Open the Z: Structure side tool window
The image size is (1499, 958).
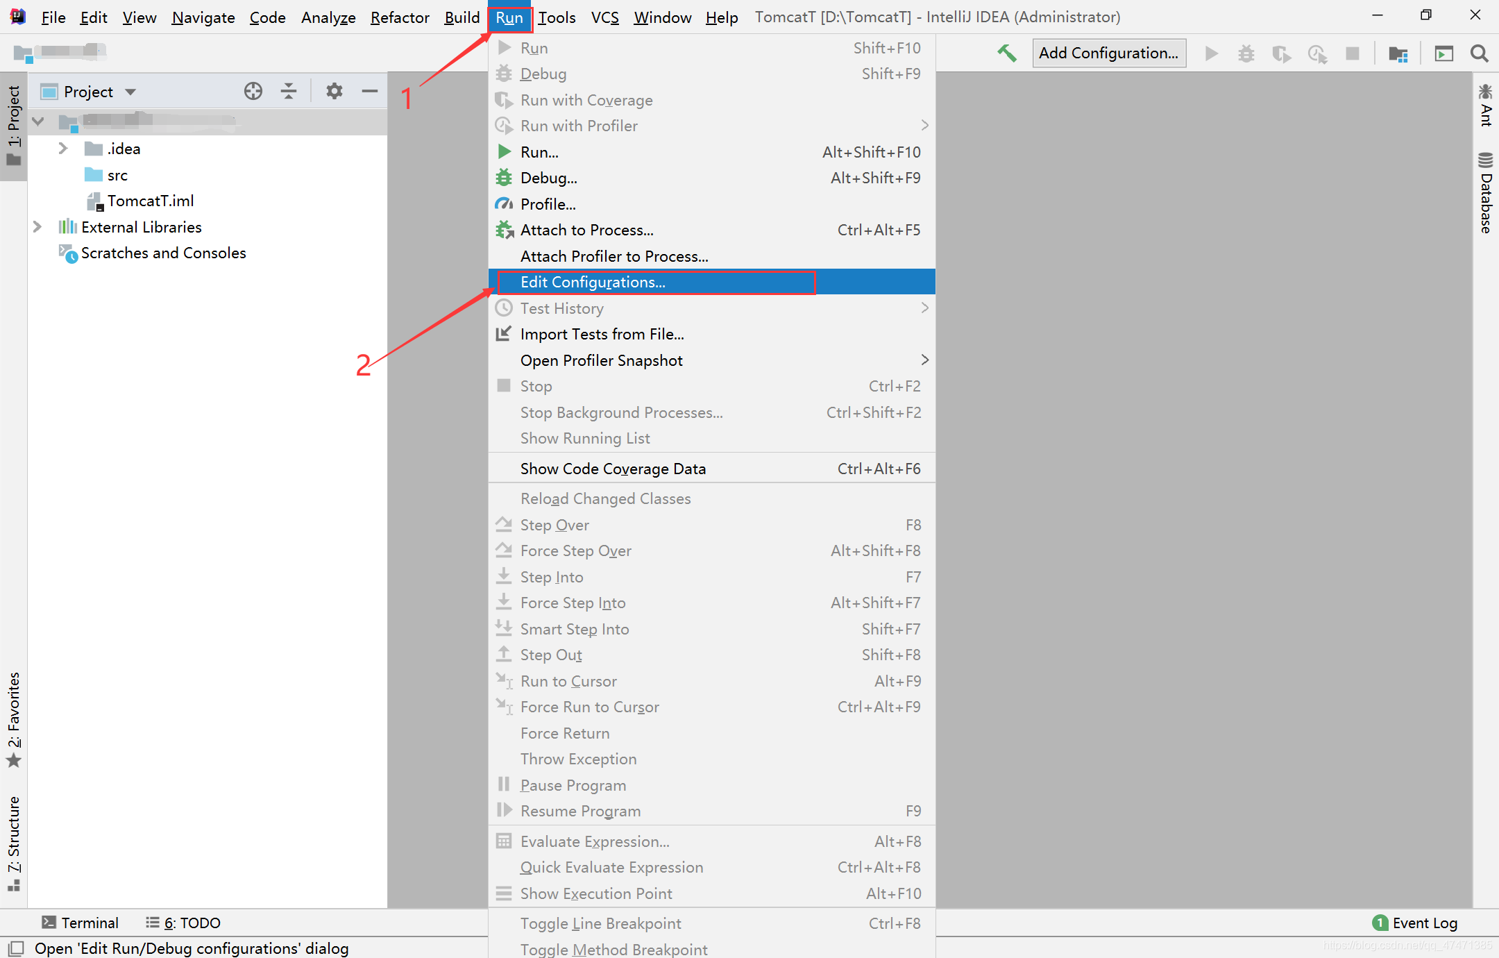pyautogui.click(x=13, y=843)
